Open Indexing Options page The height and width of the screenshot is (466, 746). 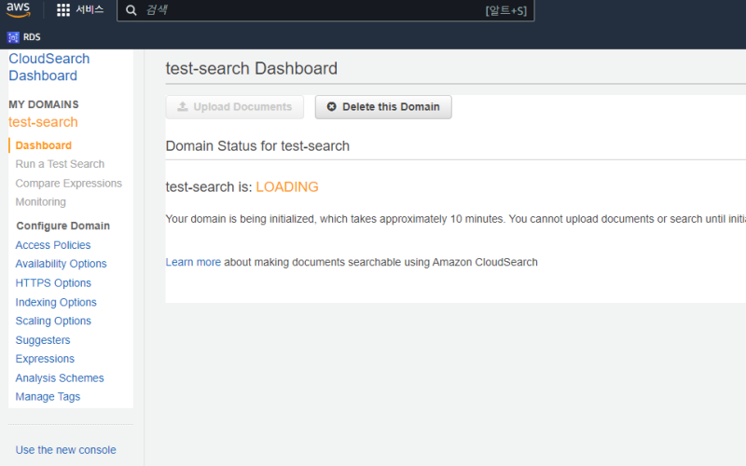tap(56, 302)
